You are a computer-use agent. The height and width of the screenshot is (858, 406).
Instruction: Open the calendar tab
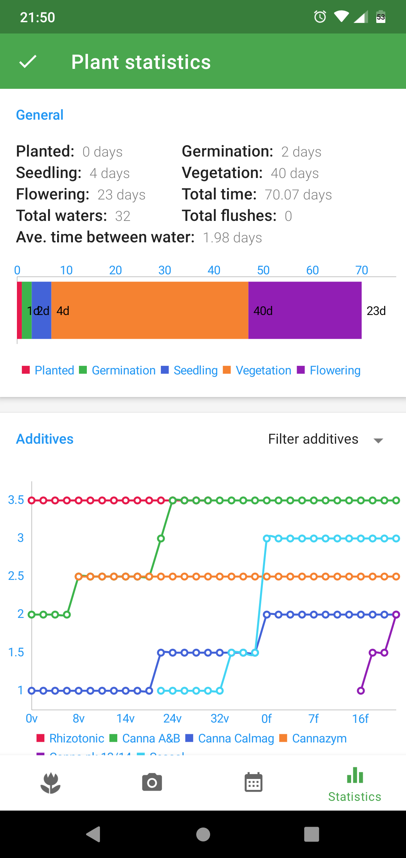pyautogui.click(x=253, y=783)
